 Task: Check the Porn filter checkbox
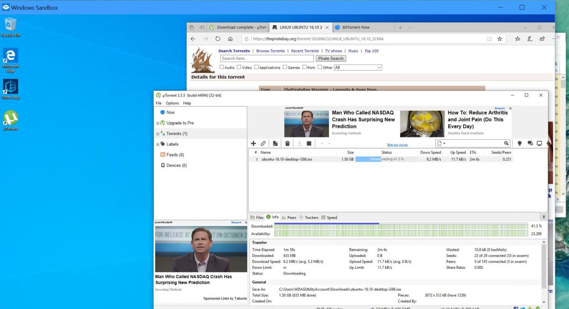coord(304,67)
